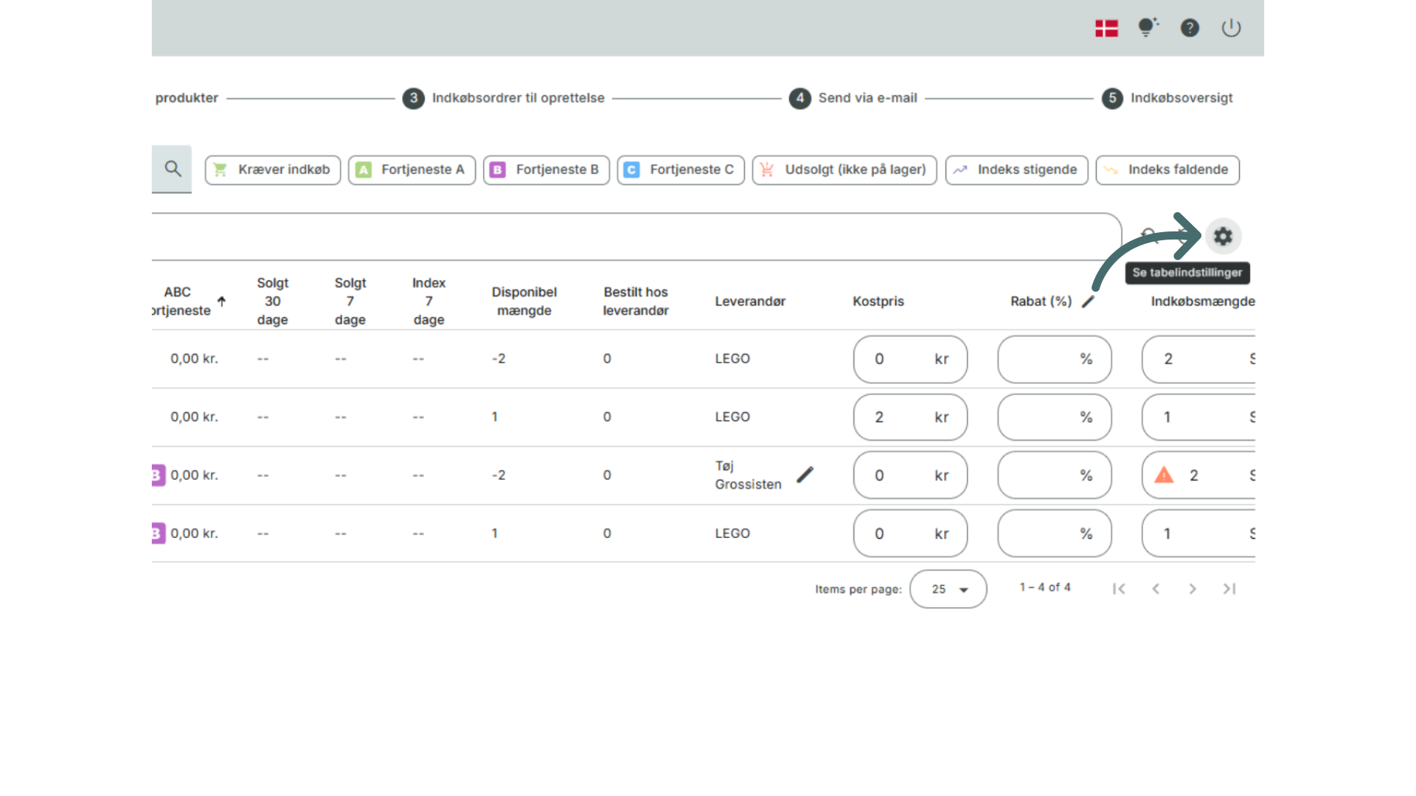Click the search magnifier icon
The height and width of the screenshot is (796, 1416).
tap(173, 169)
